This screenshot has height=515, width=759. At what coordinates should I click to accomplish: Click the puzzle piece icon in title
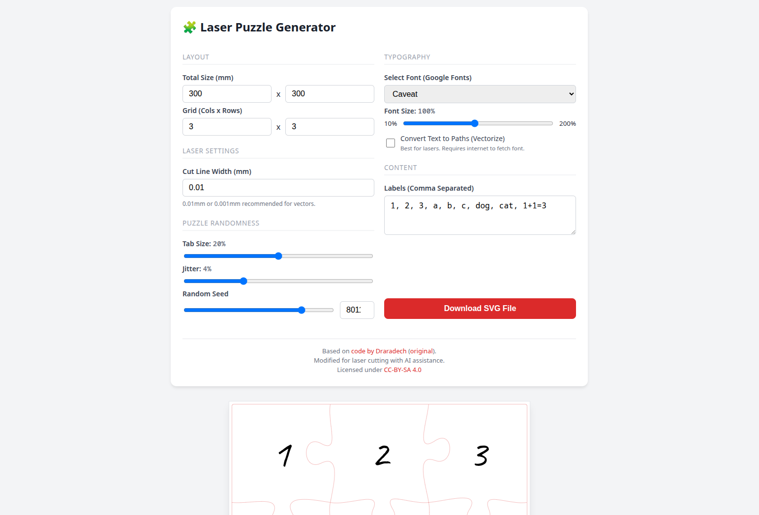click(x=190, y=28)
